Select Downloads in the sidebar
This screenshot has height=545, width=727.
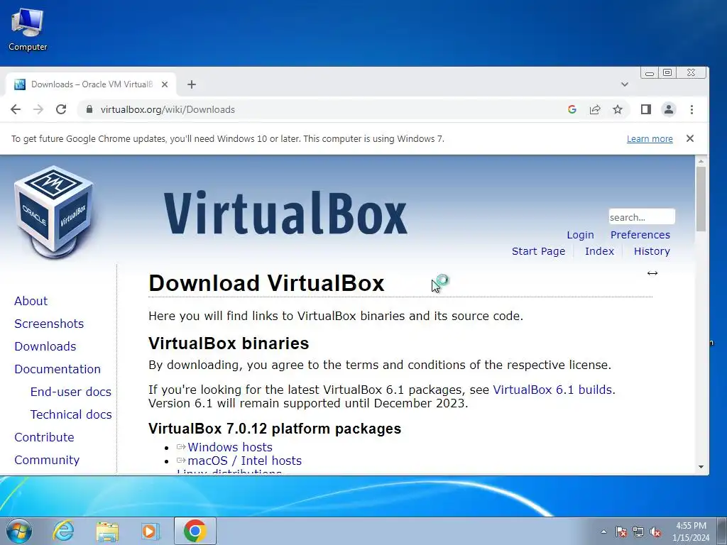45,346
